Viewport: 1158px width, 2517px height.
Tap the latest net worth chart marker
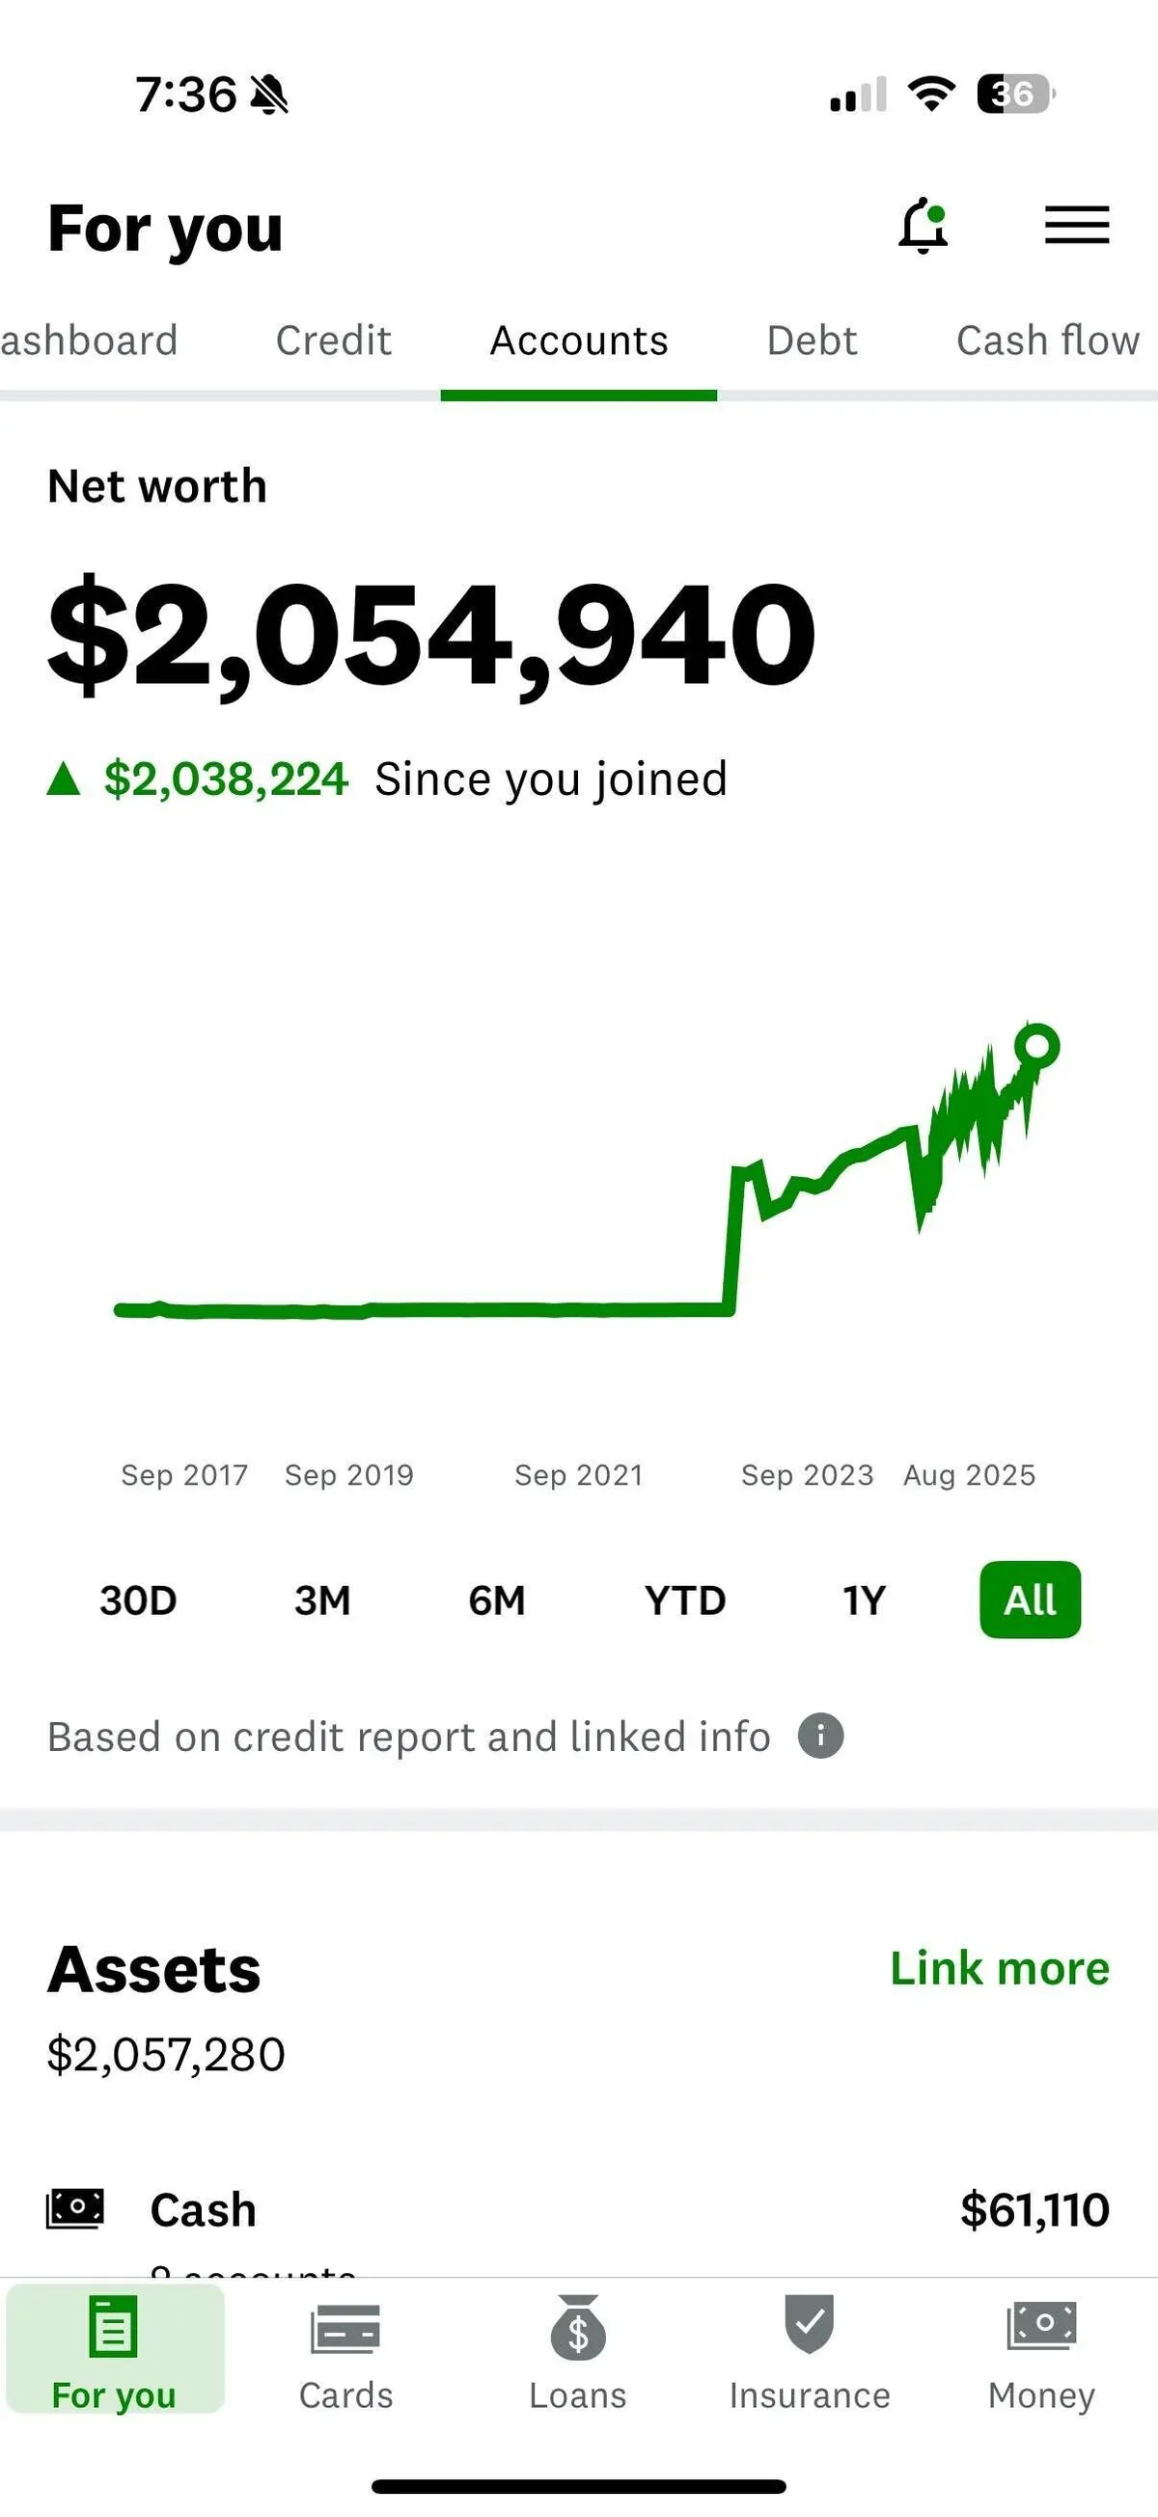click(1036, 1047)
